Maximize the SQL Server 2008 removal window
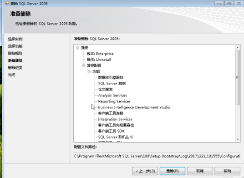Viewport: 244px width, 178px height. pos(229,4)
